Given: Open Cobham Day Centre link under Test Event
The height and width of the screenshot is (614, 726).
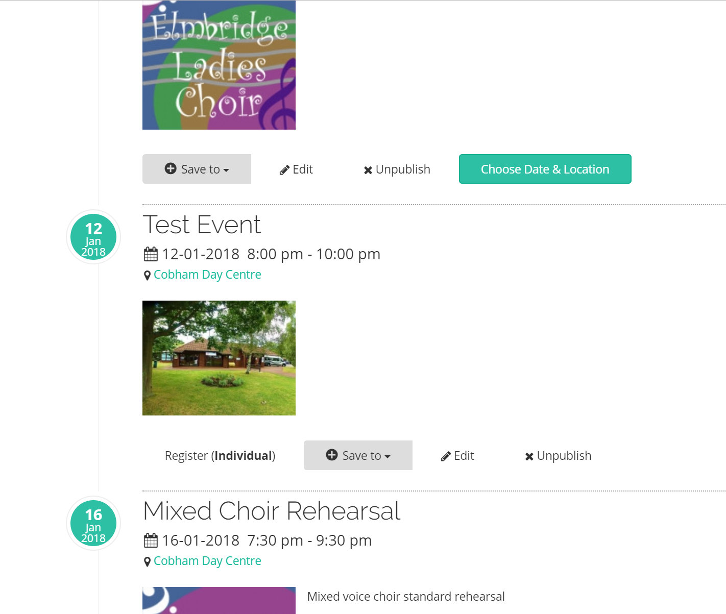Looking at the screenshot, I should tap(207, 275).
